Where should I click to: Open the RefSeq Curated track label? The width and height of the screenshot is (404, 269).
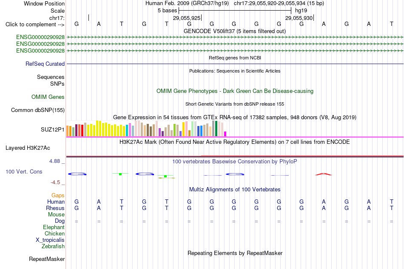click(45, 64)
